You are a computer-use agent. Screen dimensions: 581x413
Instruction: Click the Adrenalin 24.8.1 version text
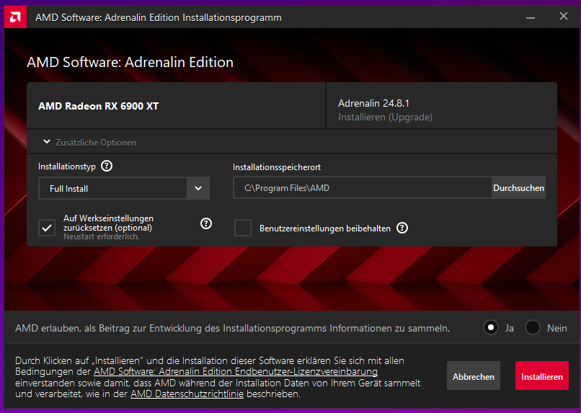tap(373, 103)
